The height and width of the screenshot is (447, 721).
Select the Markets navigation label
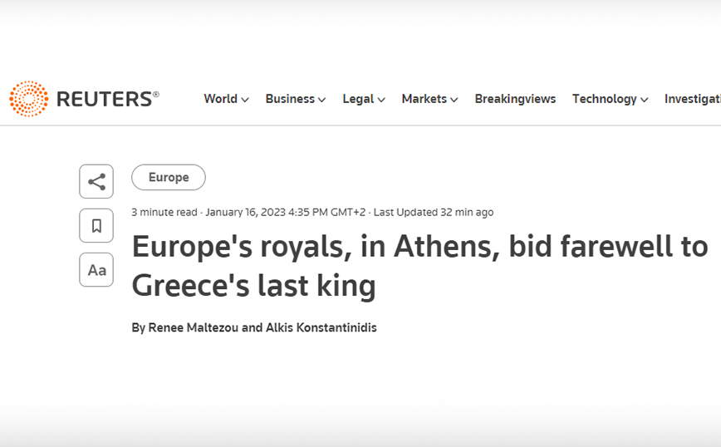424,99
